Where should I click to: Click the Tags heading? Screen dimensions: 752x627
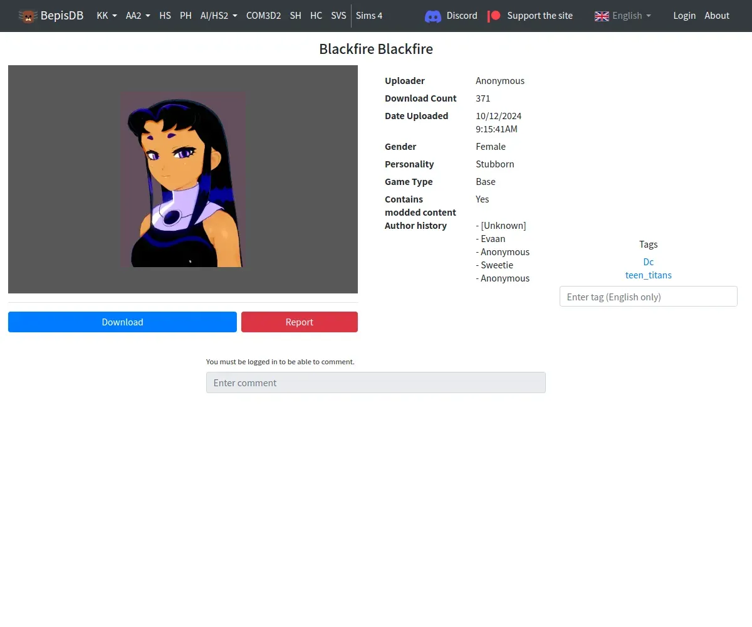click(649, 245)
